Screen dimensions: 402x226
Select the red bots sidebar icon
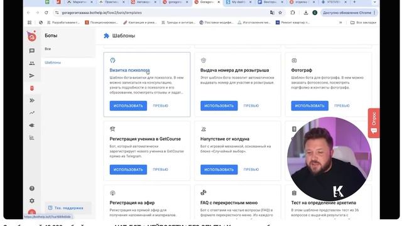coord(32,88)
